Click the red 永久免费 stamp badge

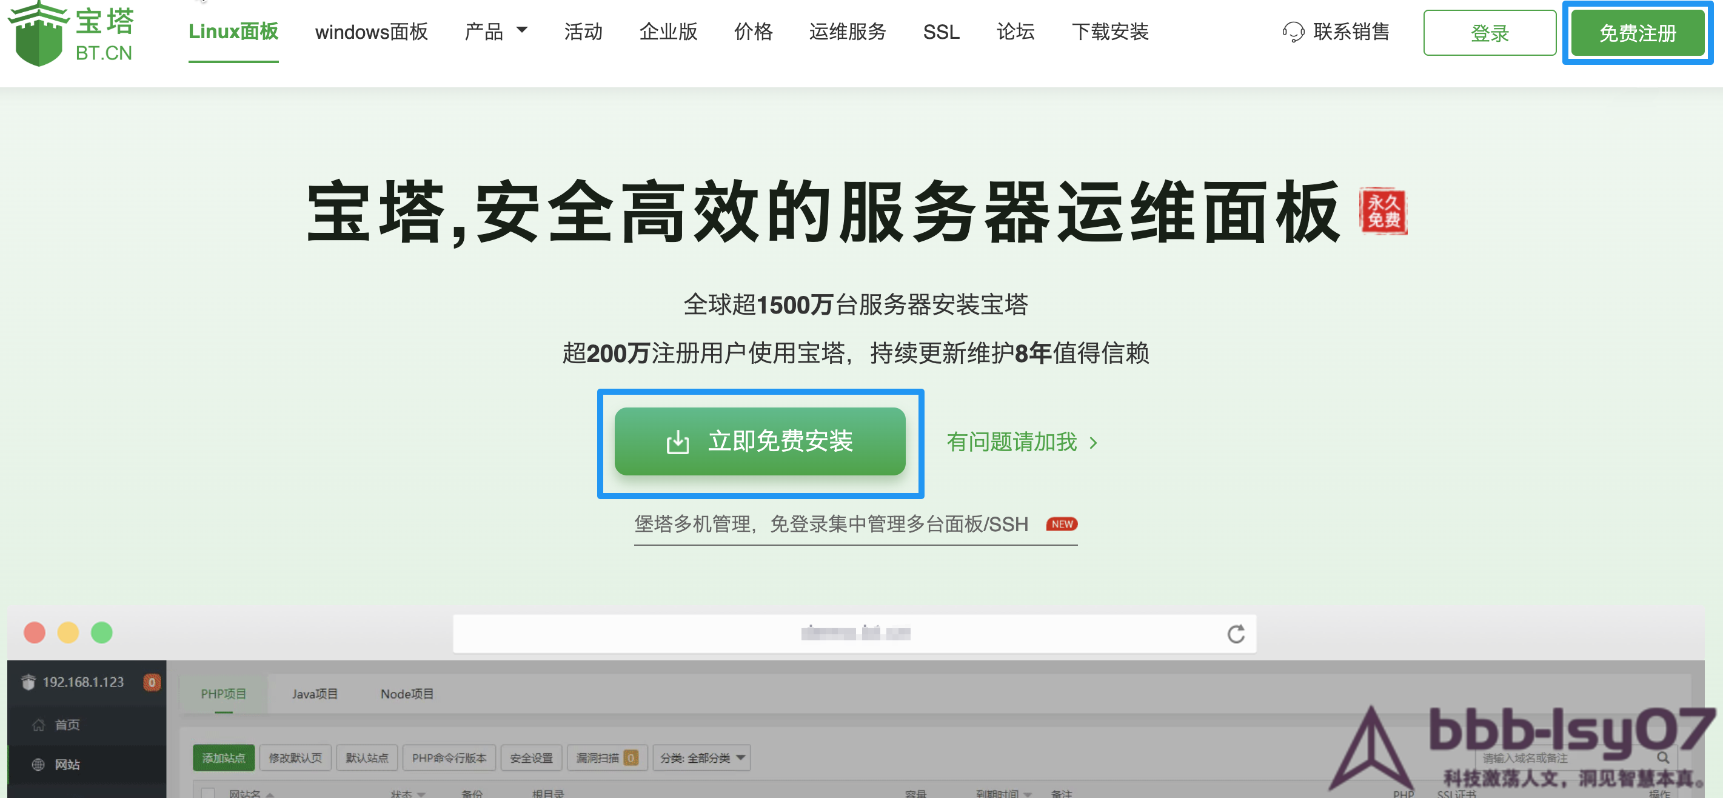[x=1383, y=212]
